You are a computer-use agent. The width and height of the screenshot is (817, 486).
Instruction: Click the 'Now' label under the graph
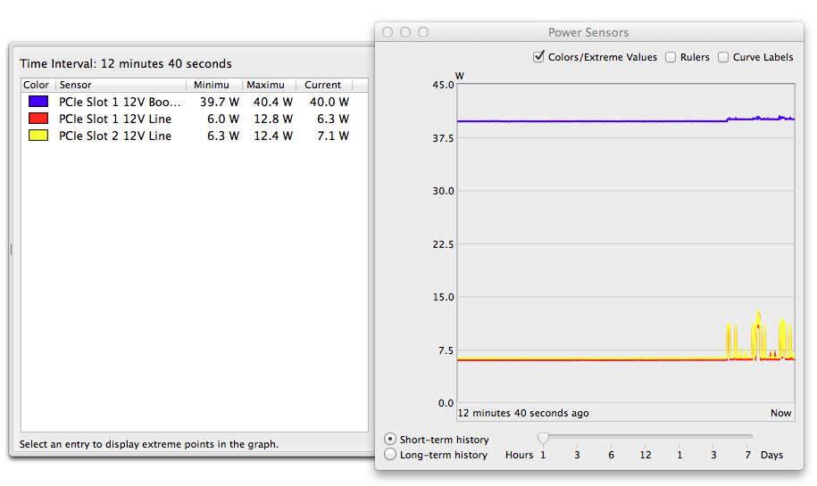coord(780,413)
